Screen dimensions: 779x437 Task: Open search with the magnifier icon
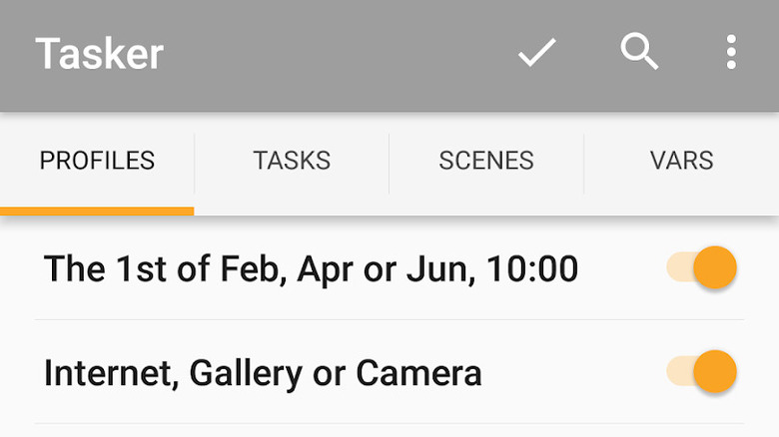(639, 51)
